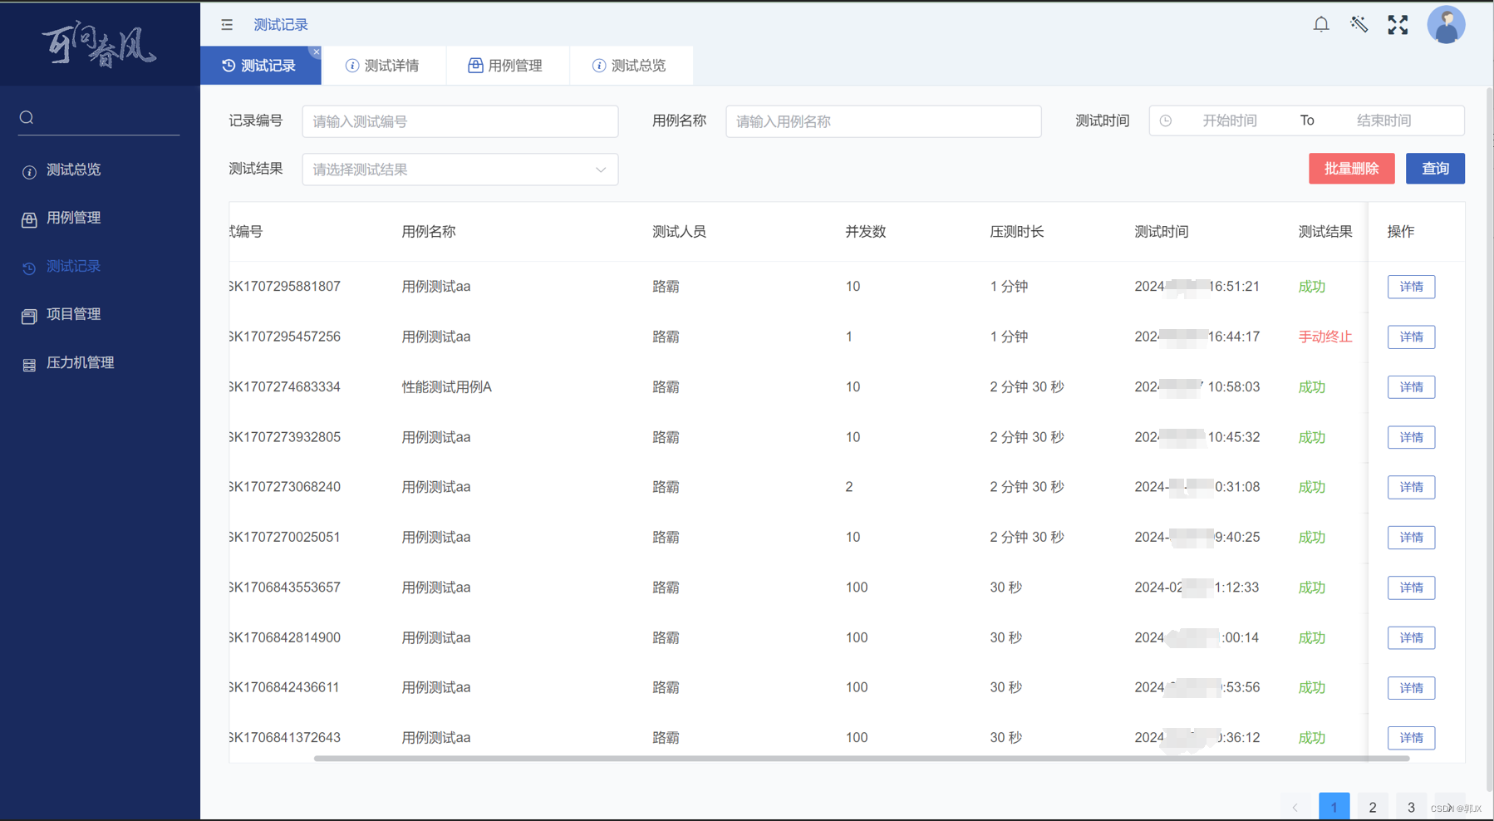Open 测试总览 in the sidebar
This screenshot has width=1494, height=821.
click(x=100, y=170)
